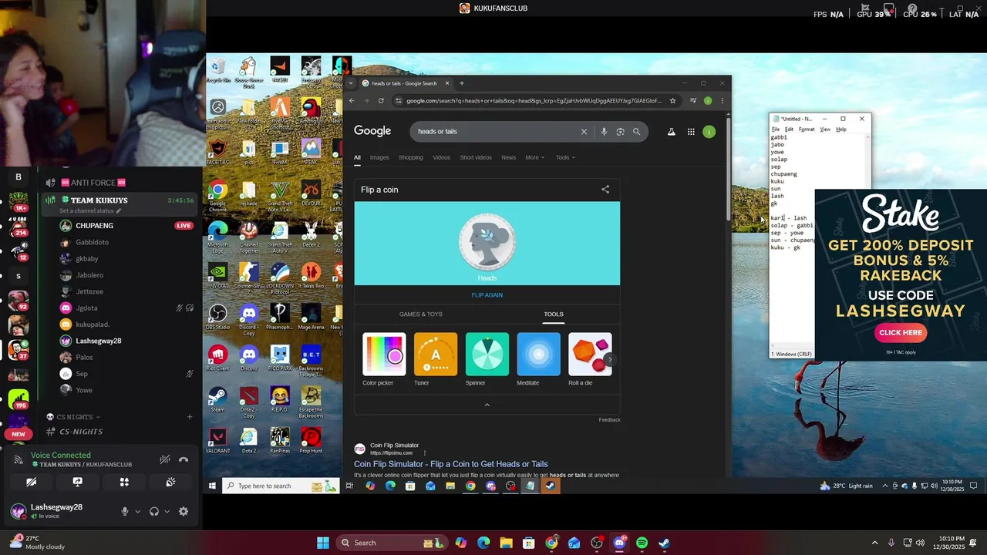Click Google search text field
987x555 pixels.
tap(497, 132)
